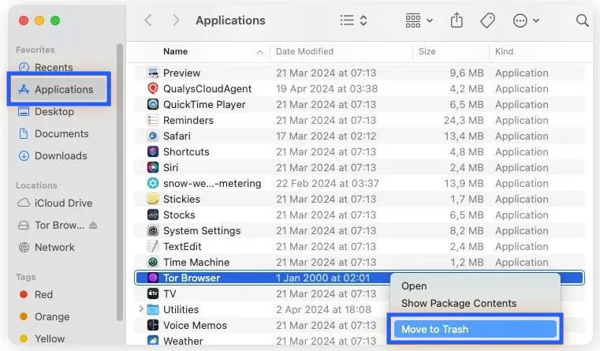This screenshot has width=600, height=351.
Task: Sort by the Date Modified column header
Action: 341,51
